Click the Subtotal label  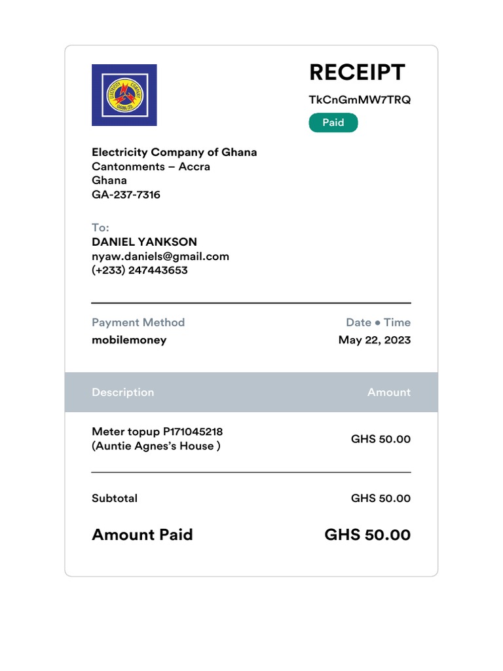[115, 499]
